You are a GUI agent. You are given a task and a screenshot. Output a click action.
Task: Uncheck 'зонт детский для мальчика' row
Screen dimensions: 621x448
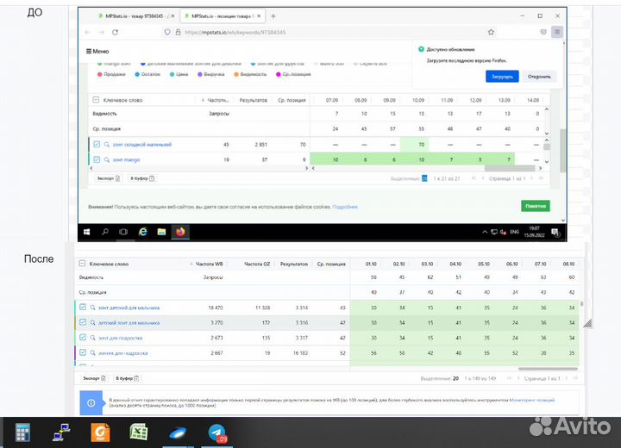(x=83, y=307)
